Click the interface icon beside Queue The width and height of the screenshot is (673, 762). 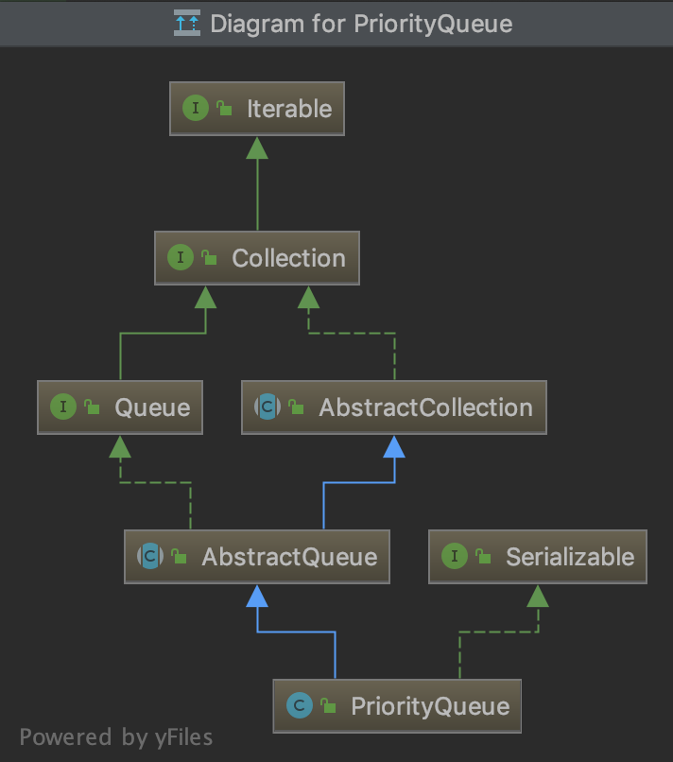(x=63, y=407)
